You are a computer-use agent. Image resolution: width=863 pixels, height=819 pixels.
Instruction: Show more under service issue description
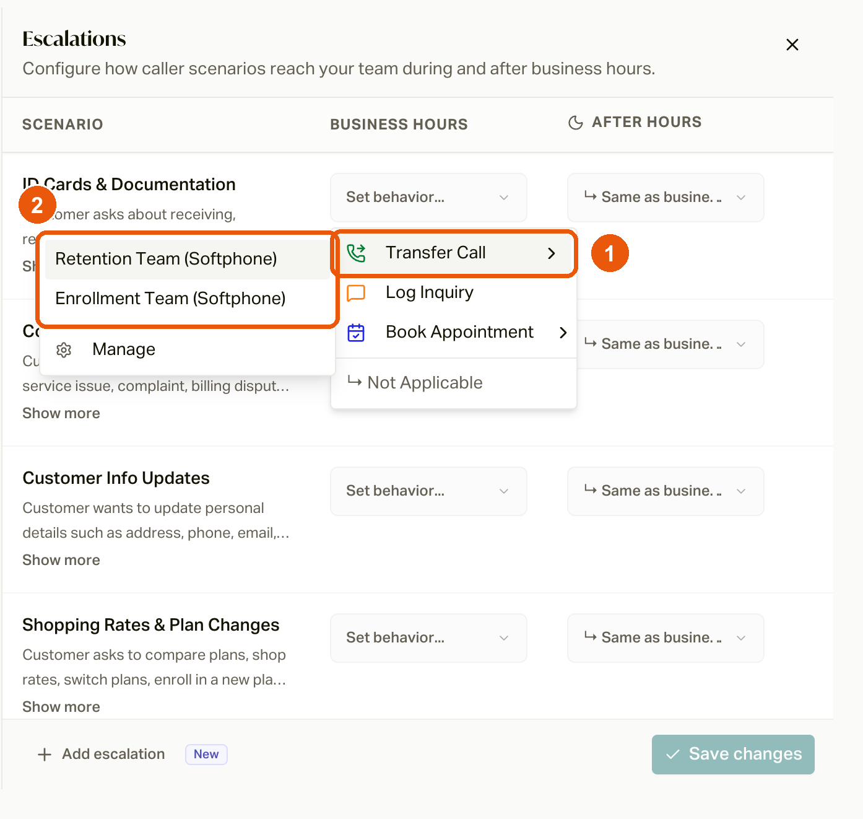point(61,413)
